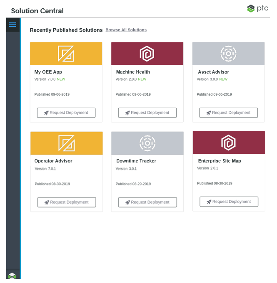Screen dimensions: 277x283
Task: Click the Operator Advisor title
Action: pyautogui.click(x=53, y=161)
